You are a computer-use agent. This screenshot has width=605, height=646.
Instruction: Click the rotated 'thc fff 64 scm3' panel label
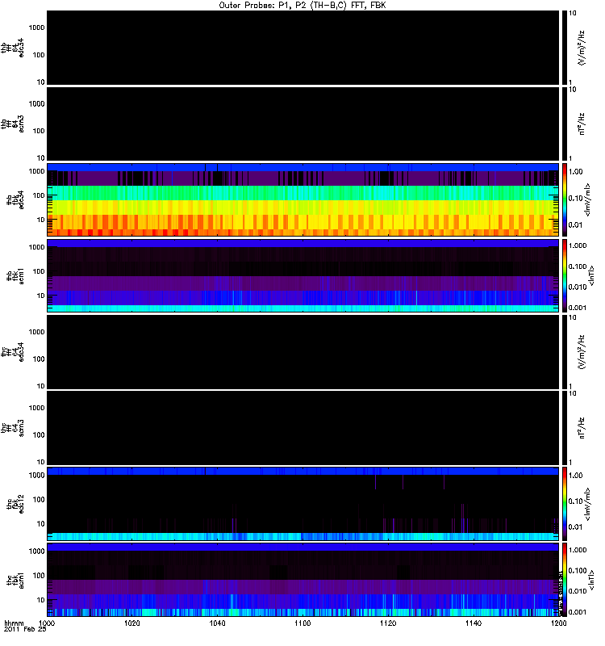pos(12,428)
